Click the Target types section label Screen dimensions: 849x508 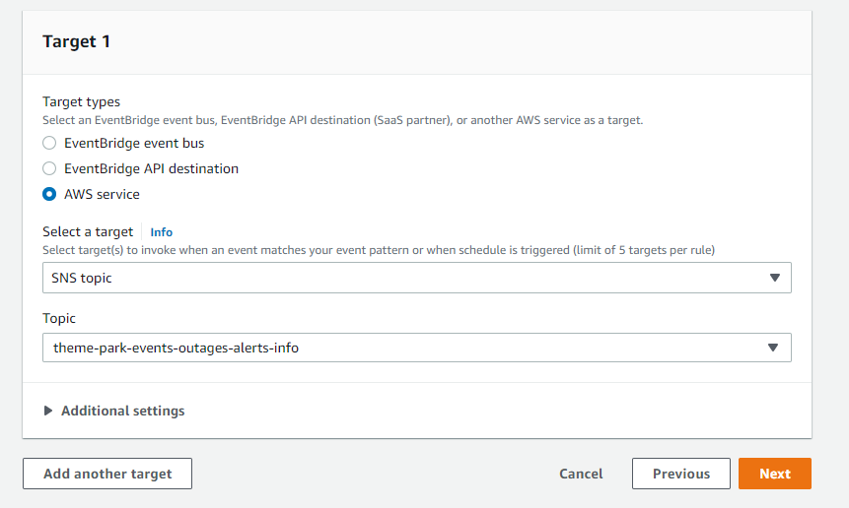pos(81,101)
